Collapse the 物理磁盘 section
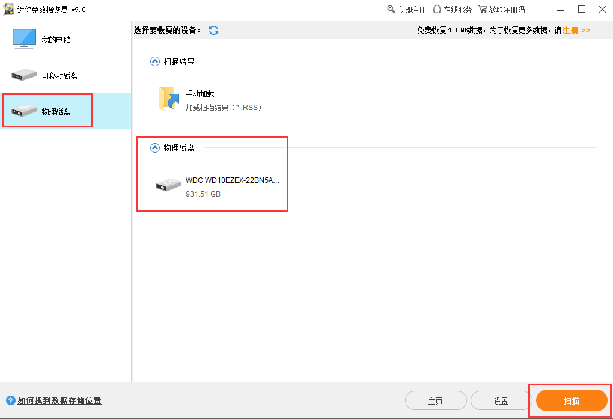The image size is (613, 419). click(x=155, y=148)
